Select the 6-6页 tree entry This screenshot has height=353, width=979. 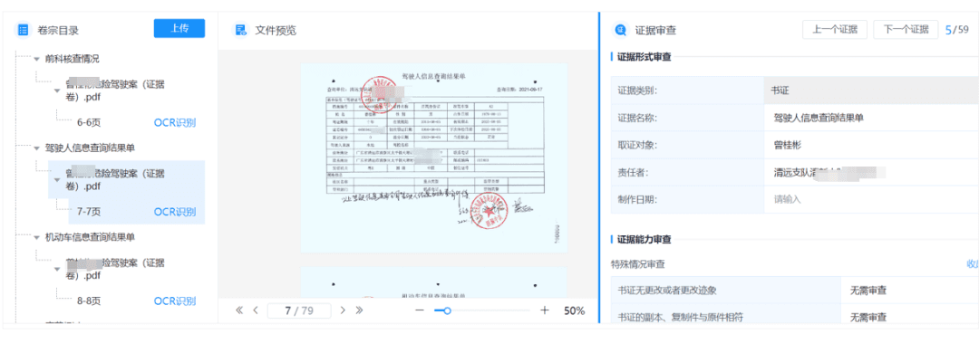pos(89,123)
